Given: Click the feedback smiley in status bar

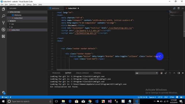Looking at the screenshot, I should 177,97.
